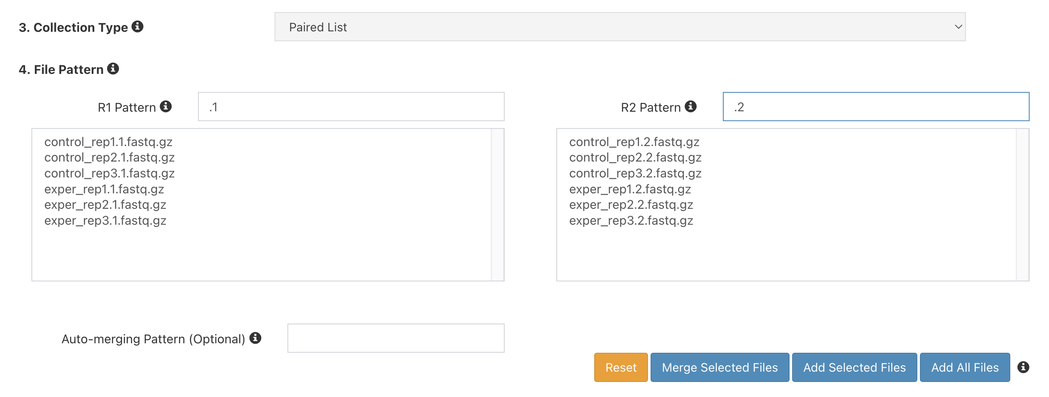
Task: Click info icon right of Add All Files
Action: pos(1023,367)
